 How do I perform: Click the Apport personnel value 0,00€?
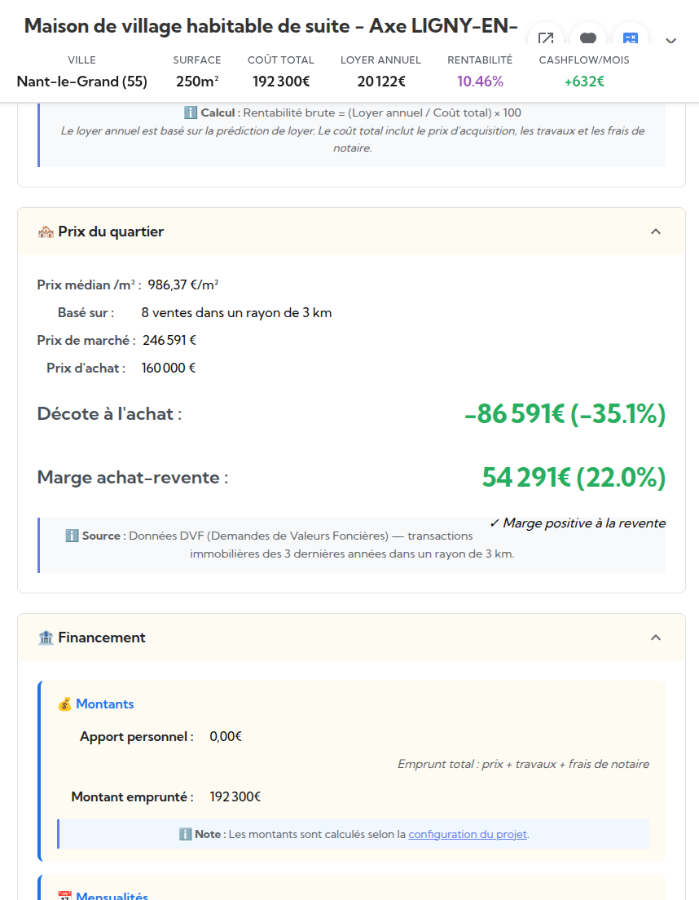pyautogui.click(x=226, y=736)
